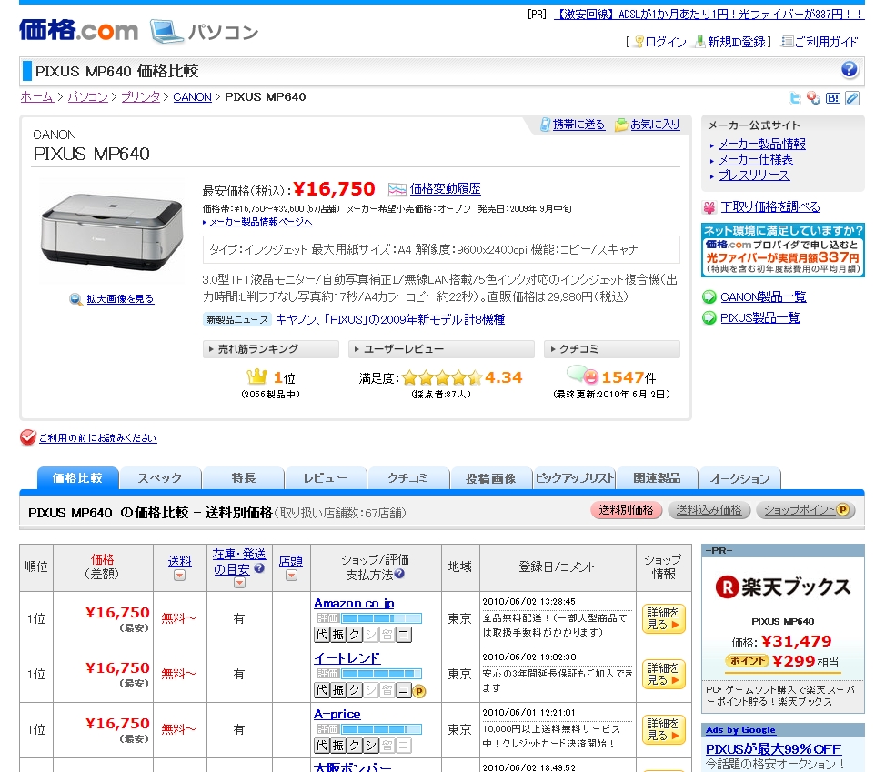
Task: Click the folder icon beside お気に入り
Action: pyautogui.click(x=621, y=125)
